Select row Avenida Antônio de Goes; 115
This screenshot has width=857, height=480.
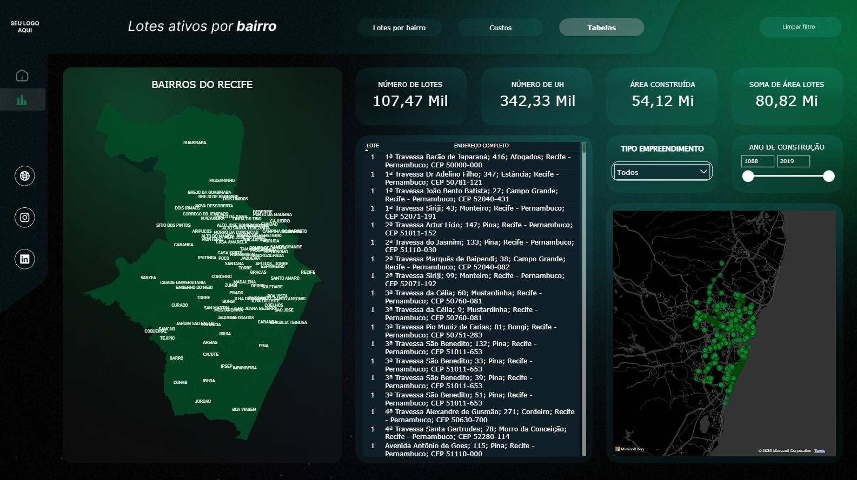click(471, 450)
